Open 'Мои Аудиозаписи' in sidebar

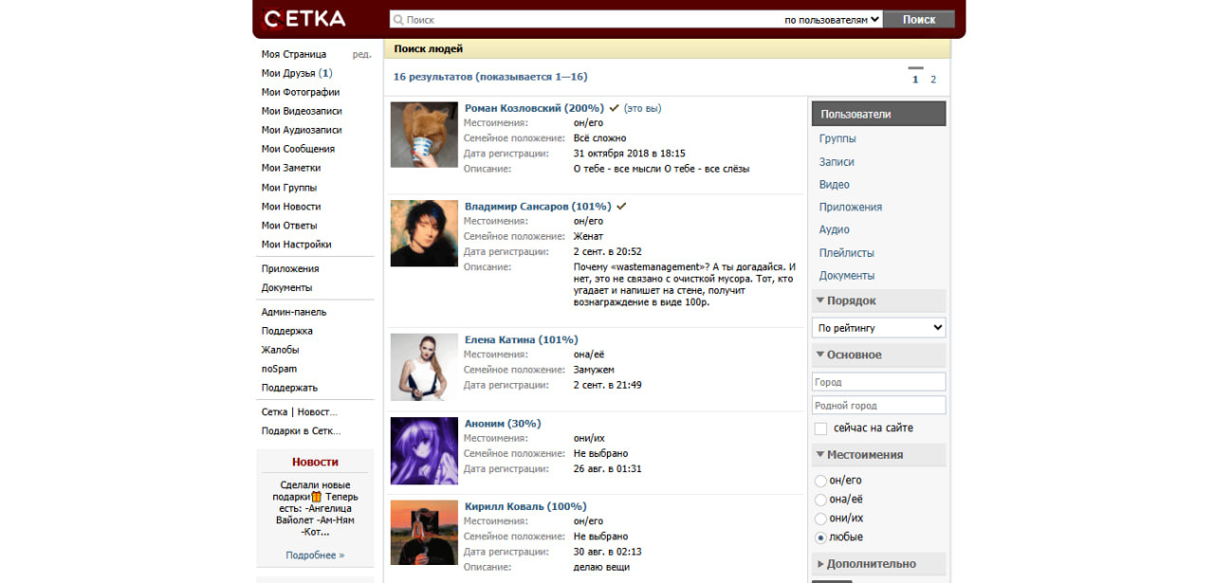pos(302,130)
